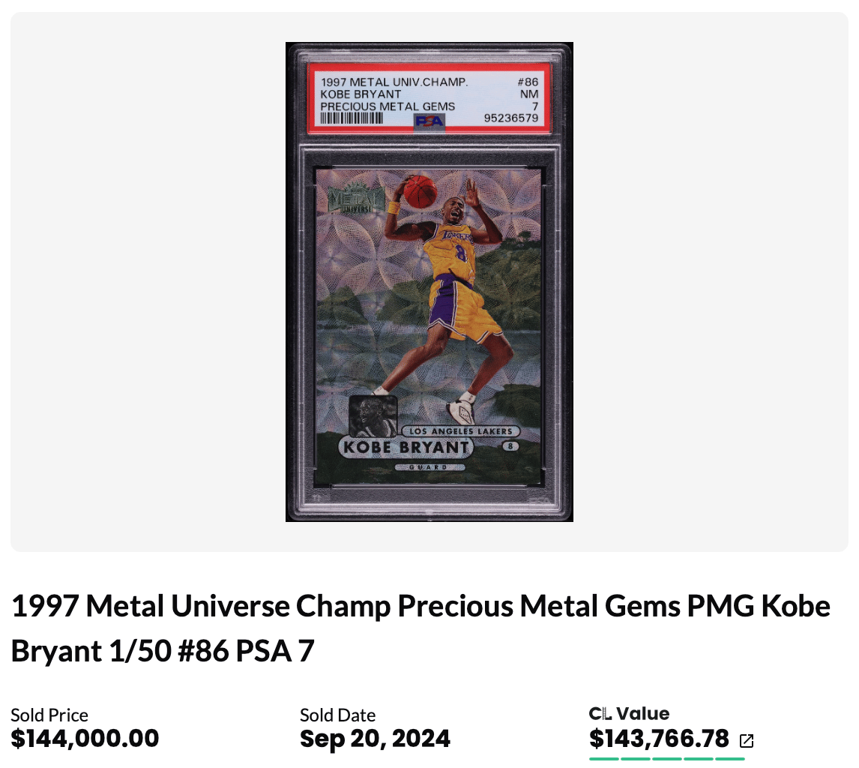Image resolution: width=859 pixels, height=768 pixels.
Task: Click the PSA logo on the grading label
Action: coord(429,121)
